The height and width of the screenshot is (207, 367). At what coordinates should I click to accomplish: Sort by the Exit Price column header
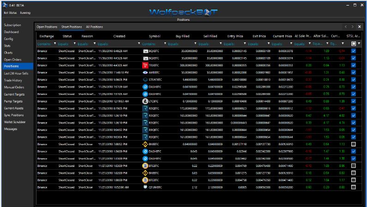pyautogui.click(x=259, y=36)
